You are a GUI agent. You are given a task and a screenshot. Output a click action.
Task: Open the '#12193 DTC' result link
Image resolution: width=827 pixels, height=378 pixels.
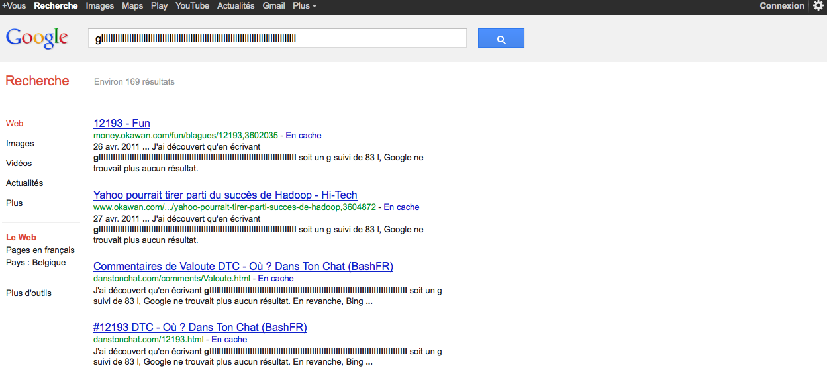pos(200,328)
